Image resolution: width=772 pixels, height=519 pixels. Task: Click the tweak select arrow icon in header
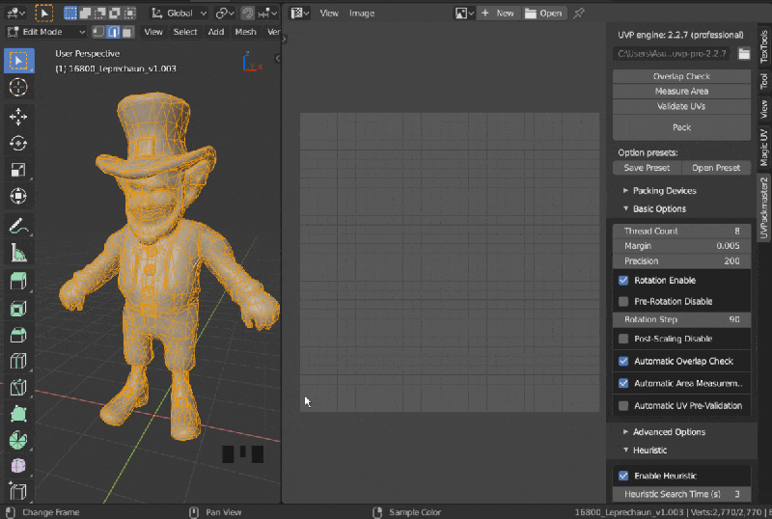[x=43, y=14]
